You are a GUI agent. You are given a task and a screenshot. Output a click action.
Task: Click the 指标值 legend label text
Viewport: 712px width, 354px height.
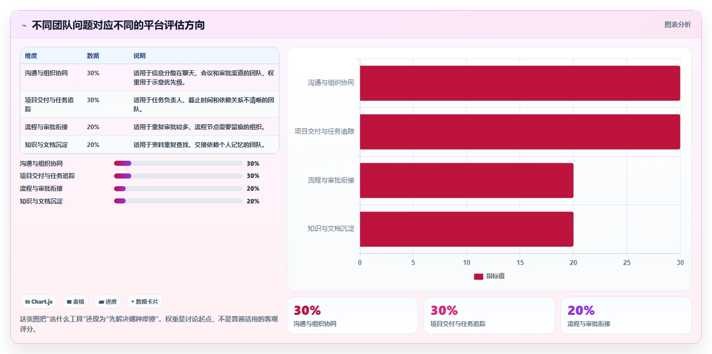point(495,276)
